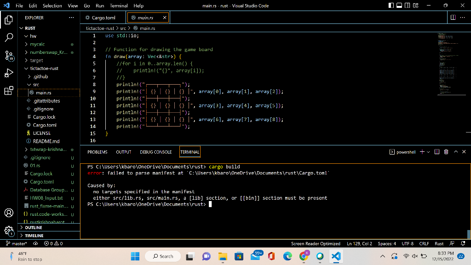Viewport: 471px width, 265px height.
Task: Click the Explorer icon in the activity bar
Action: coord(9,20)
